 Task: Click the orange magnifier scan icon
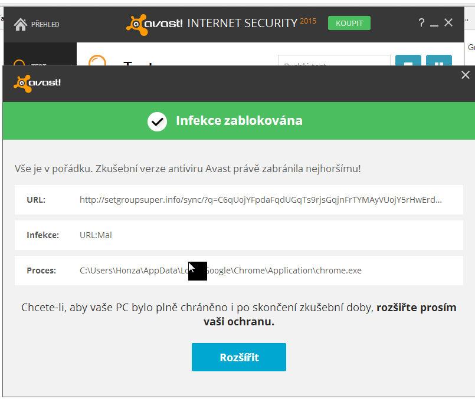pos(97,61)
